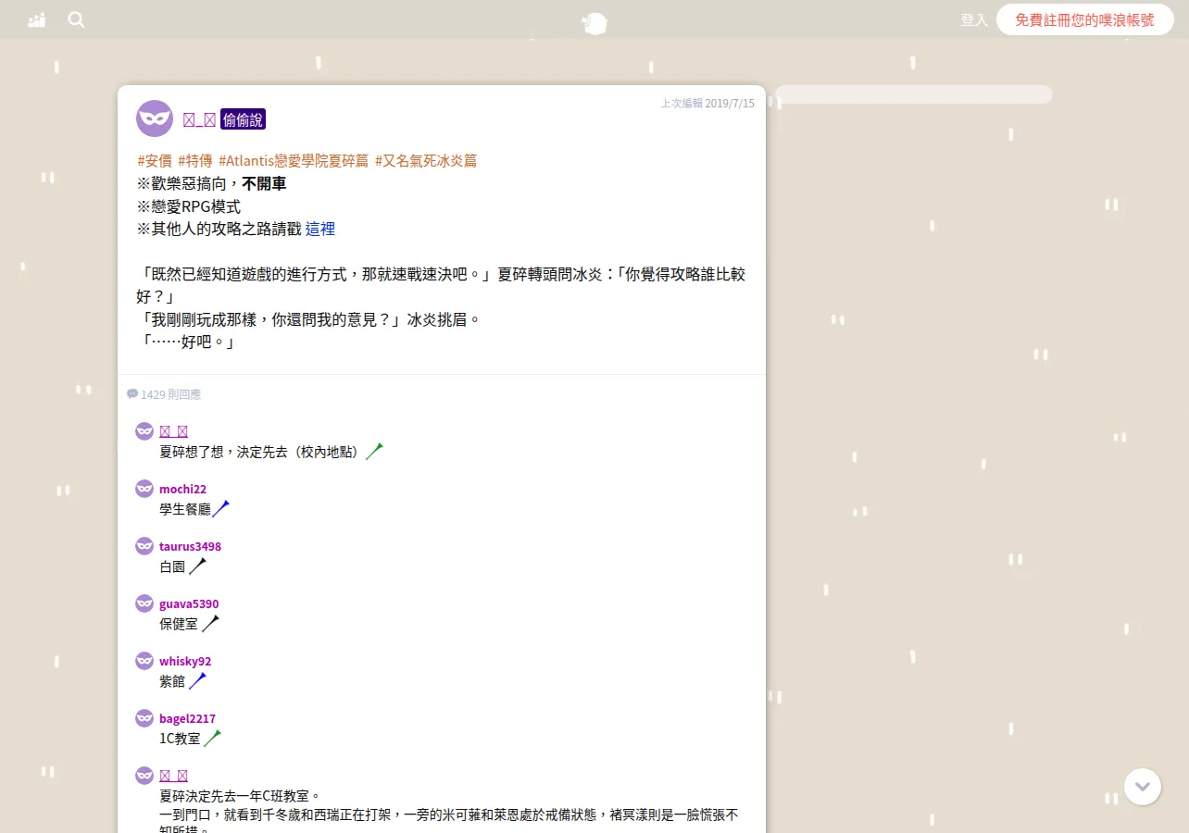Viewport: 1189px width, 833px height.
Task: Open taurus3498 username
Action: (190, 546)
